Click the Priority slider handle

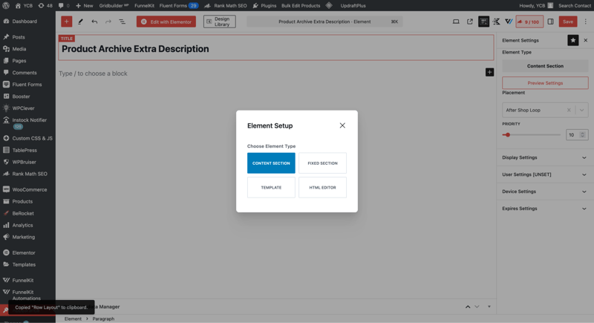(507, 135)
